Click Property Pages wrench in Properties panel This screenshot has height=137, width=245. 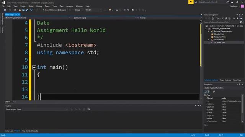[214, 92]
